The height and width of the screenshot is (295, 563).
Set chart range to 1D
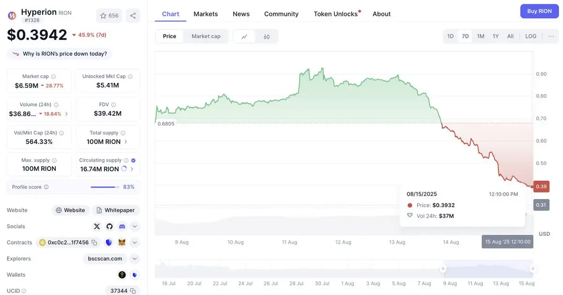point(450,36)
